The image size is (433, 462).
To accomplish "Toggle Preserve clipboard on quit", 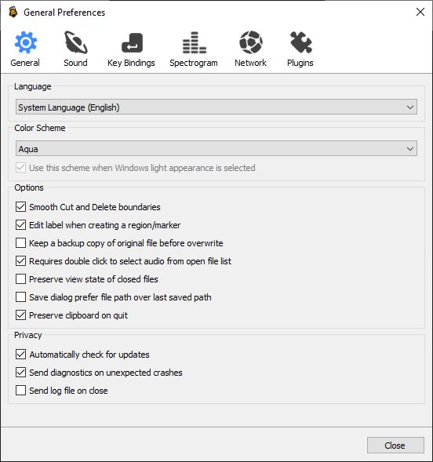I will point(20,315).
